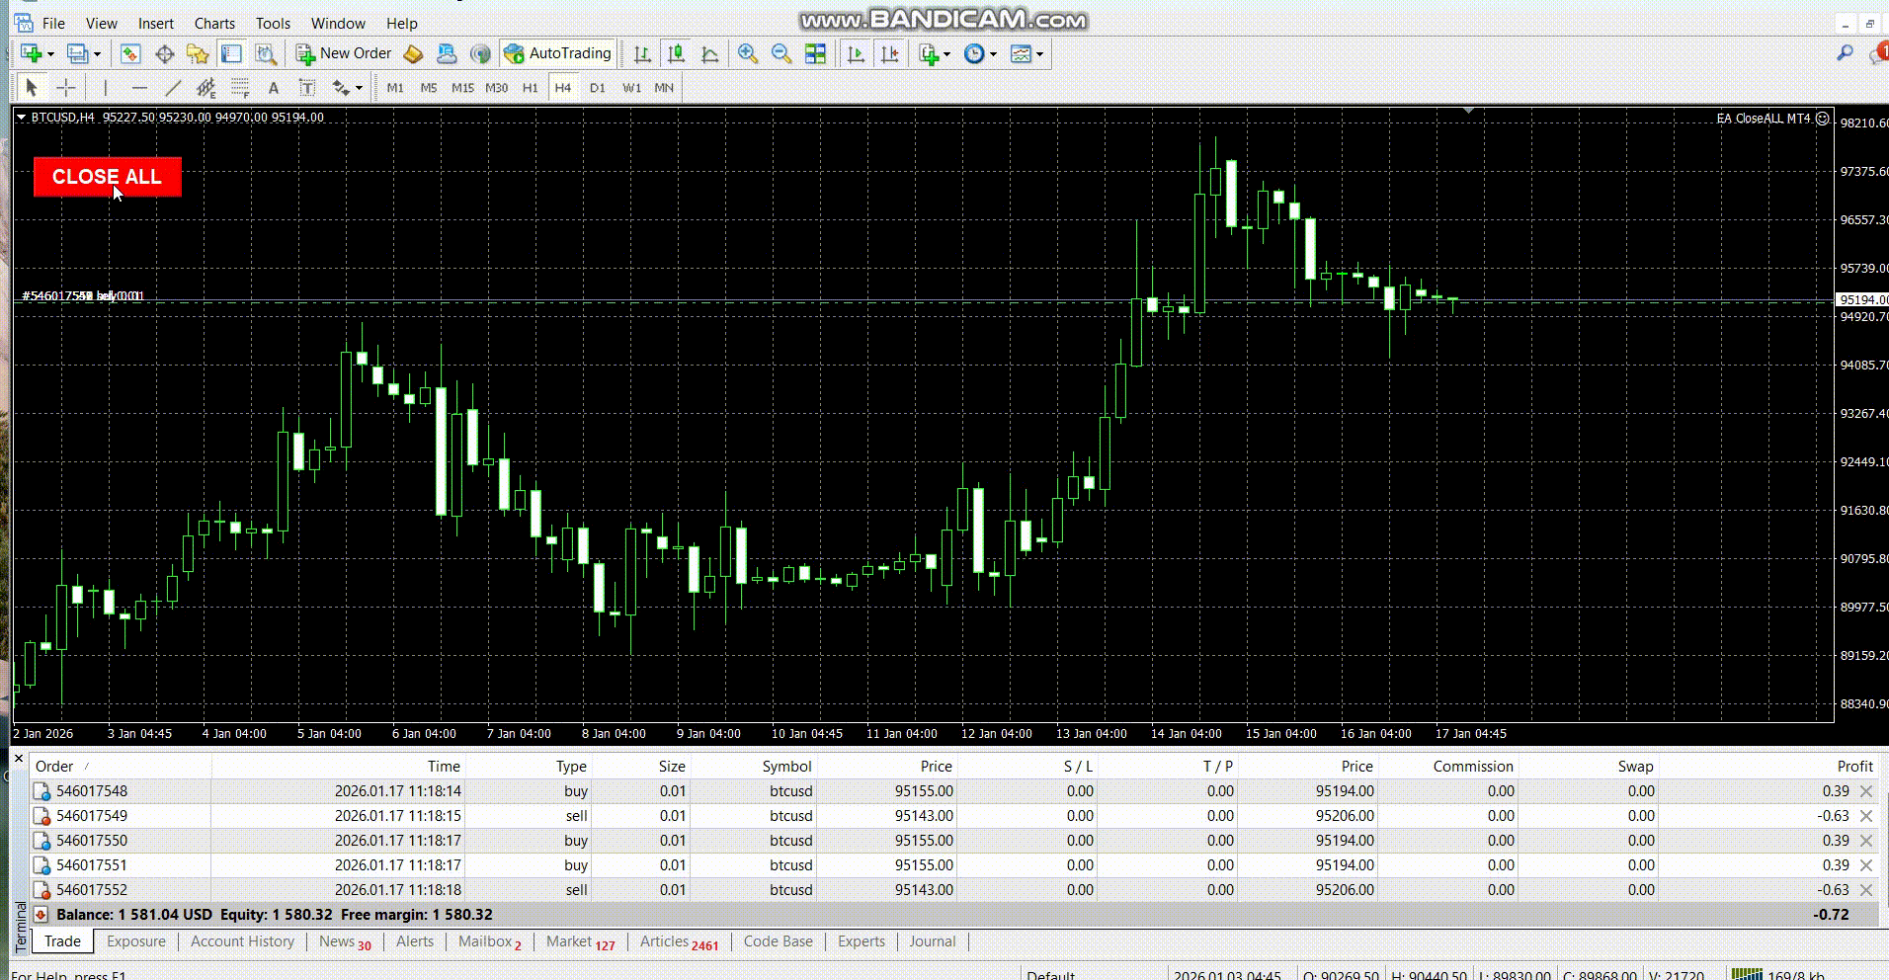Open the Tools menu

coord(273,23)
